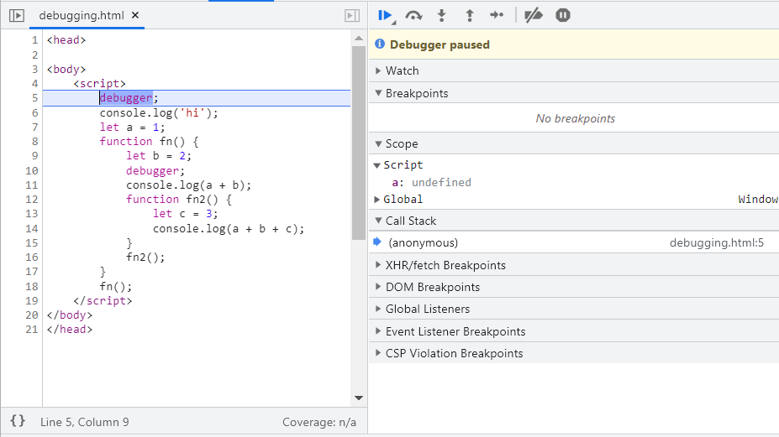The image size is (779, 437).
Task: Click the variable a: undefined
Action: tap(431, 183)
